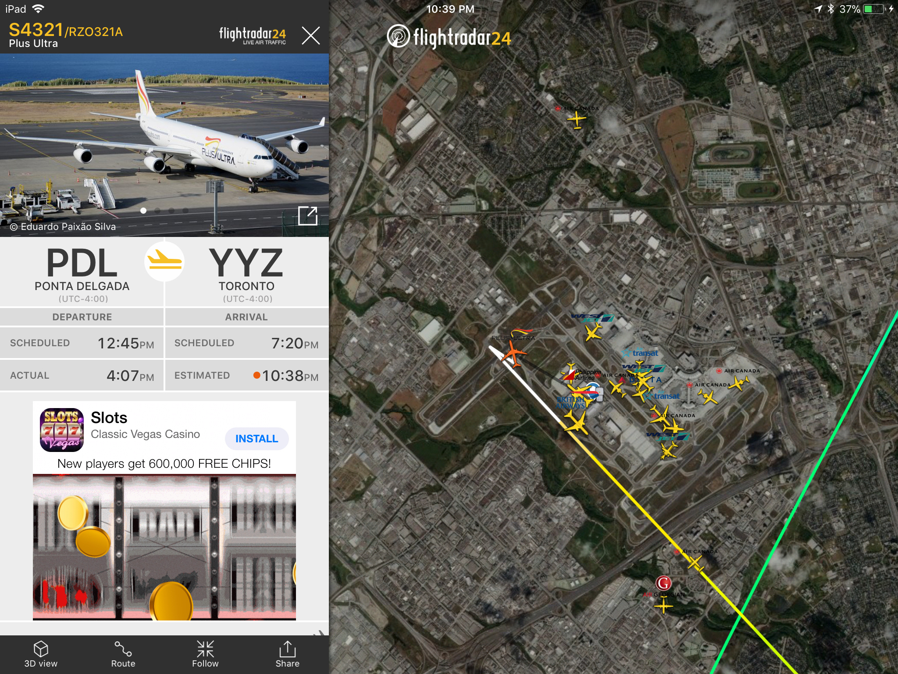Select the WestJet plane near the terminal
The width and height of the screenshot is (898, 674).
(x=594, y=332)
